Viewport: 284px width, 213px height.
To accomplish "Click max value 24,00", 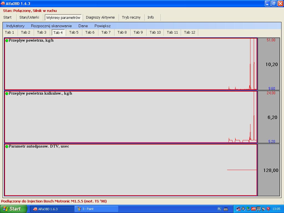I will [271, 93].
